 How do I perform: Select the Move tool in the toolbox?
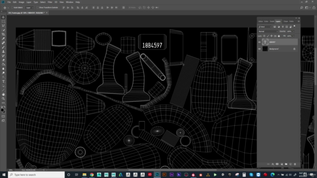click(x=3, y=17)
